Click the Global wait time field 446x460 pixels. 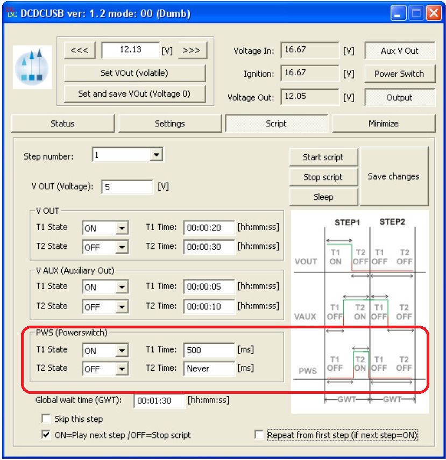click(x=159, y=401)
